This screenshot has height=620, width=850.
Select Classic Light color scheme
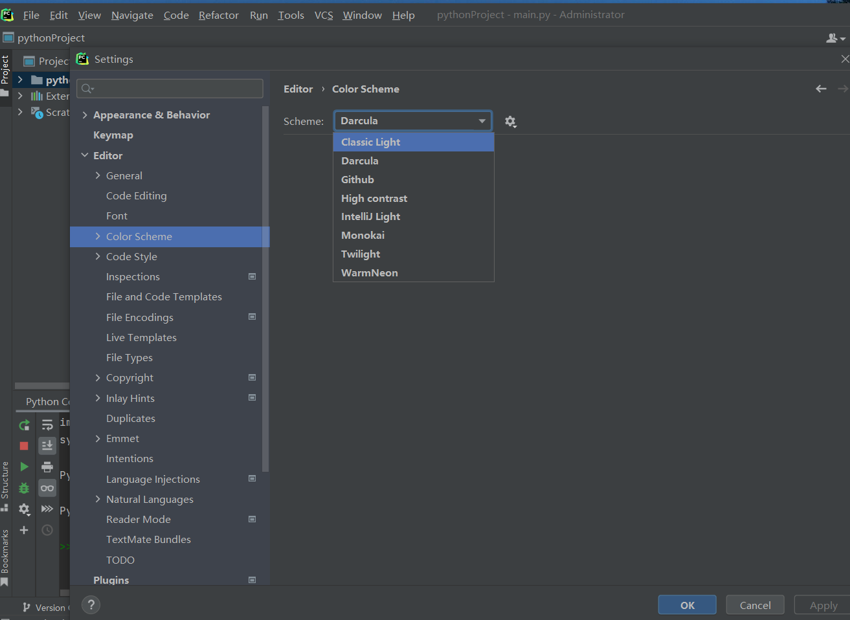414,142
